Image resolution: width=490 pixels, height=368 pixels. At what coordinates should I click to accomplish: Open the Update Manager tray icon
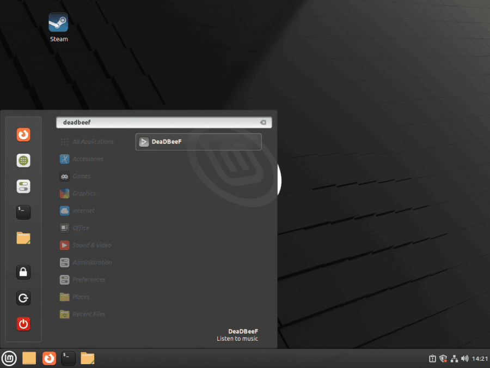(x=431, y=359)
